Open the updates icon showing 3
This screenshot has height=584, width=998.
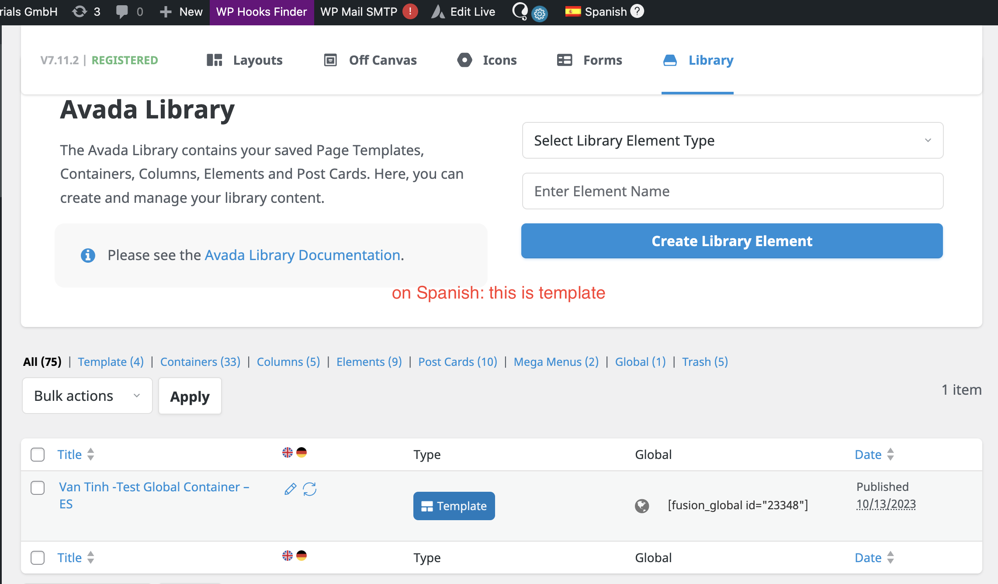click(80, 12)
